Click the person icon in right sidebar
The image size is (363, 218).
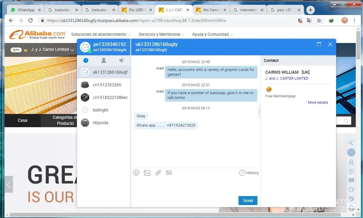(351, 162)
